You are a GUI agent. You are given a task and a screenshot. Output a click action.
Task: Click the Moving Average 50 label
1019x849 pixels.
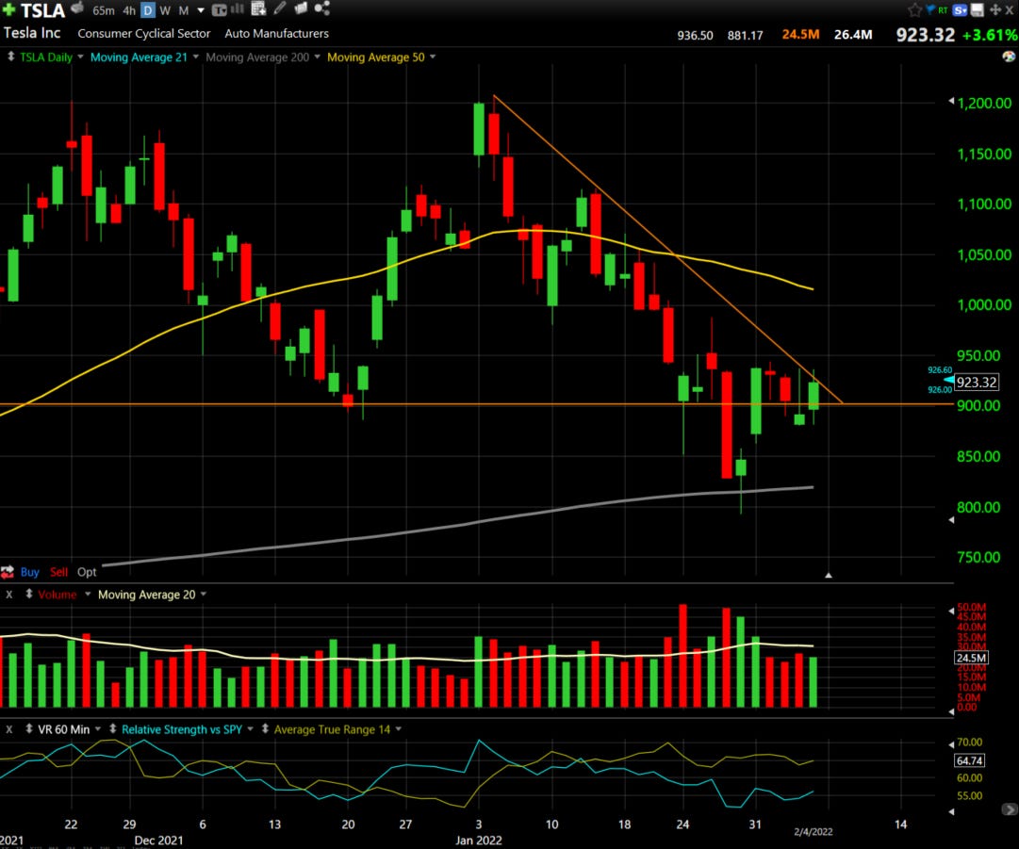pos(375,57)
